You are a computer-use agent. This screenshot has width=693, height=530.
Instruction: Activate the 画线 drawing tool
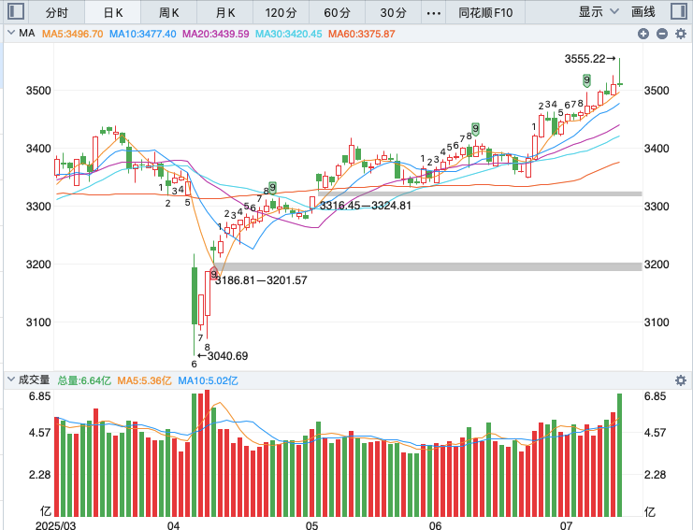pyautogui.click(x=643, y=12)
